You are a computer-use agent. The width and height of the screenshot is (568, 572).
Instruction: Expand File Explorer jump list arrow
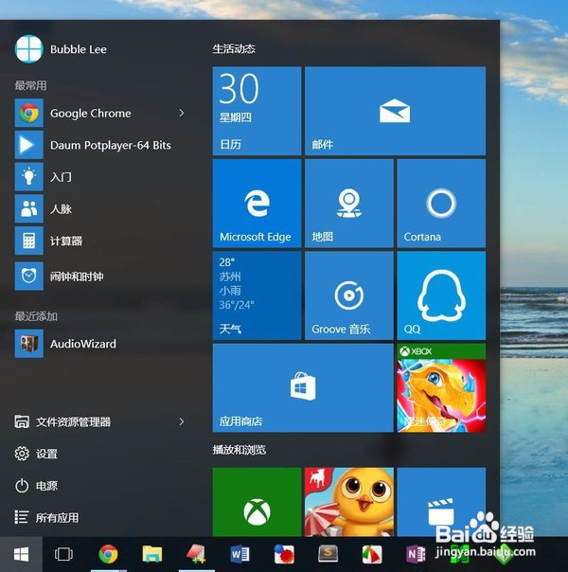click(182, 421)
